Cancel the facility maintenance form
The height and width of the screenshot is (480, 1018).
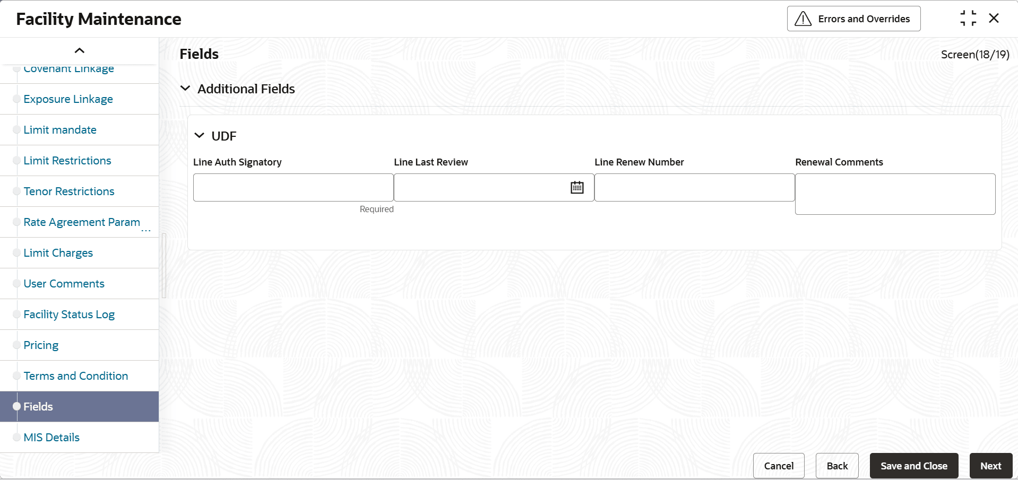pyautogui.click(x=779, y=466)
